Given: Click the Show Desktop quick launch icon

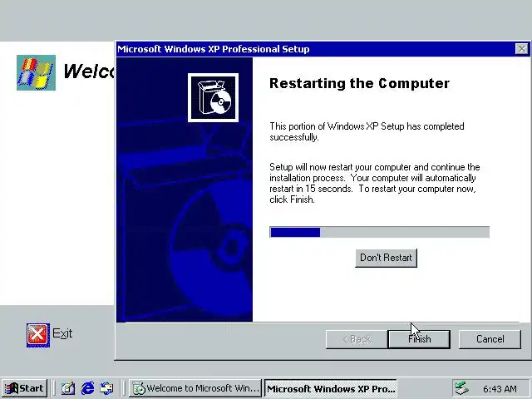Looking at the screenshot, I should click(68, 388).
